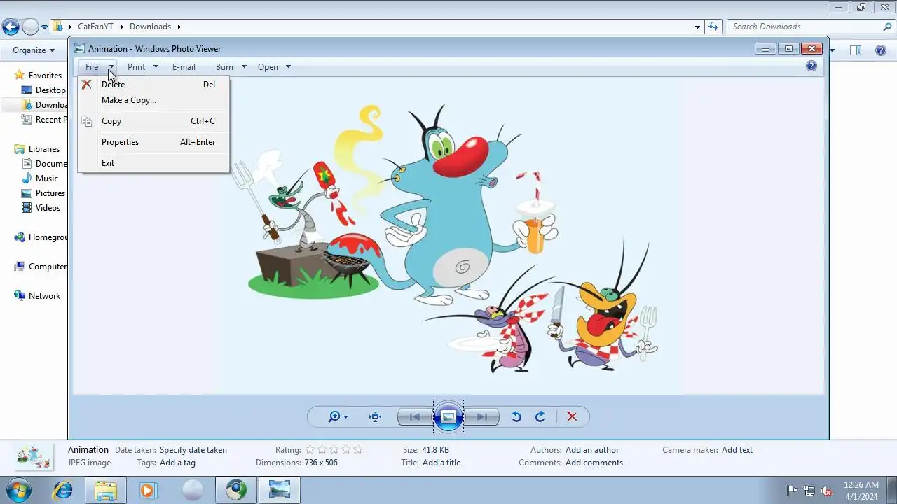This screenshot has height=504, width=897.
Task: Click the muted volume tray icon
Action: point(827,491)
